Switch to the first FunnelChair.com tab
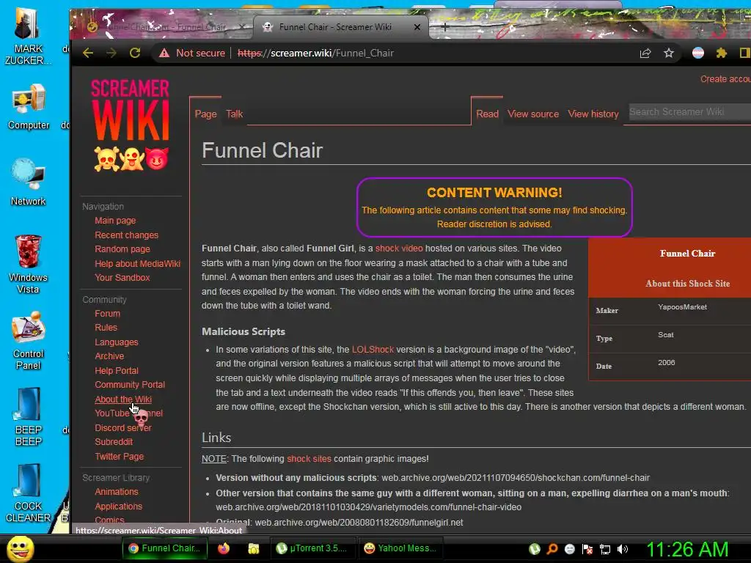This screenshot has height=563, width=751. pos(165,27)
